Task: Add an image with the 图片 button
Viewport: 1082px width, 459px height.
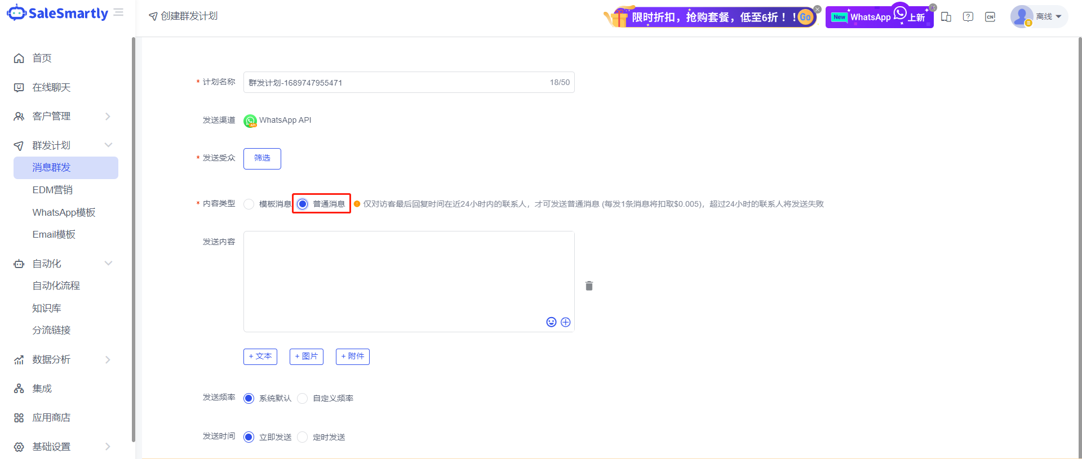Action: pos(306,356)
